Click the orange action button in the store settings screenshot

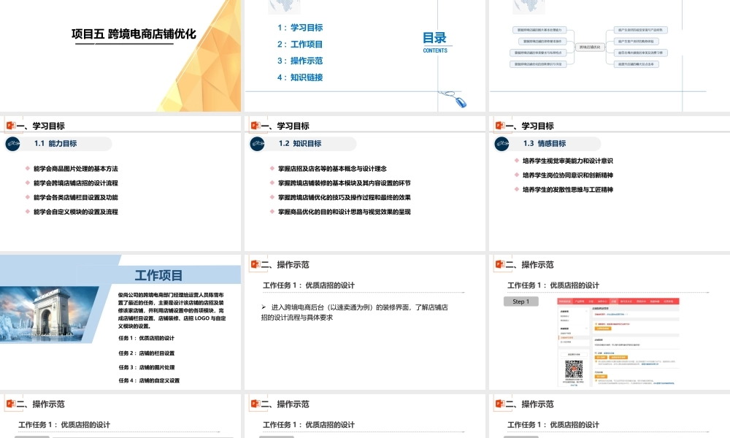pyautogui.click(x=604, y=328)
